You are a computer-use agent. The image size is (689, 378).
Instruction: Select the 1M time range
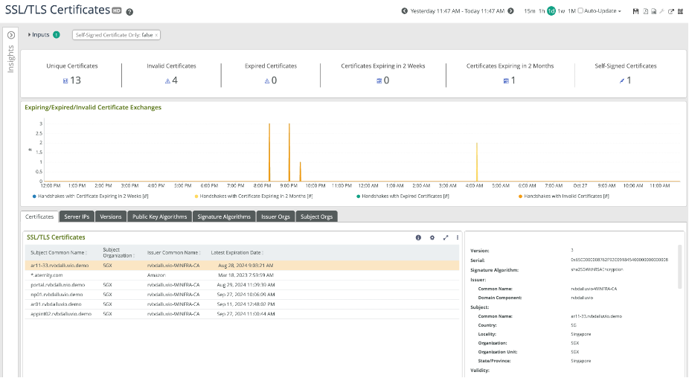click(571, 11)
